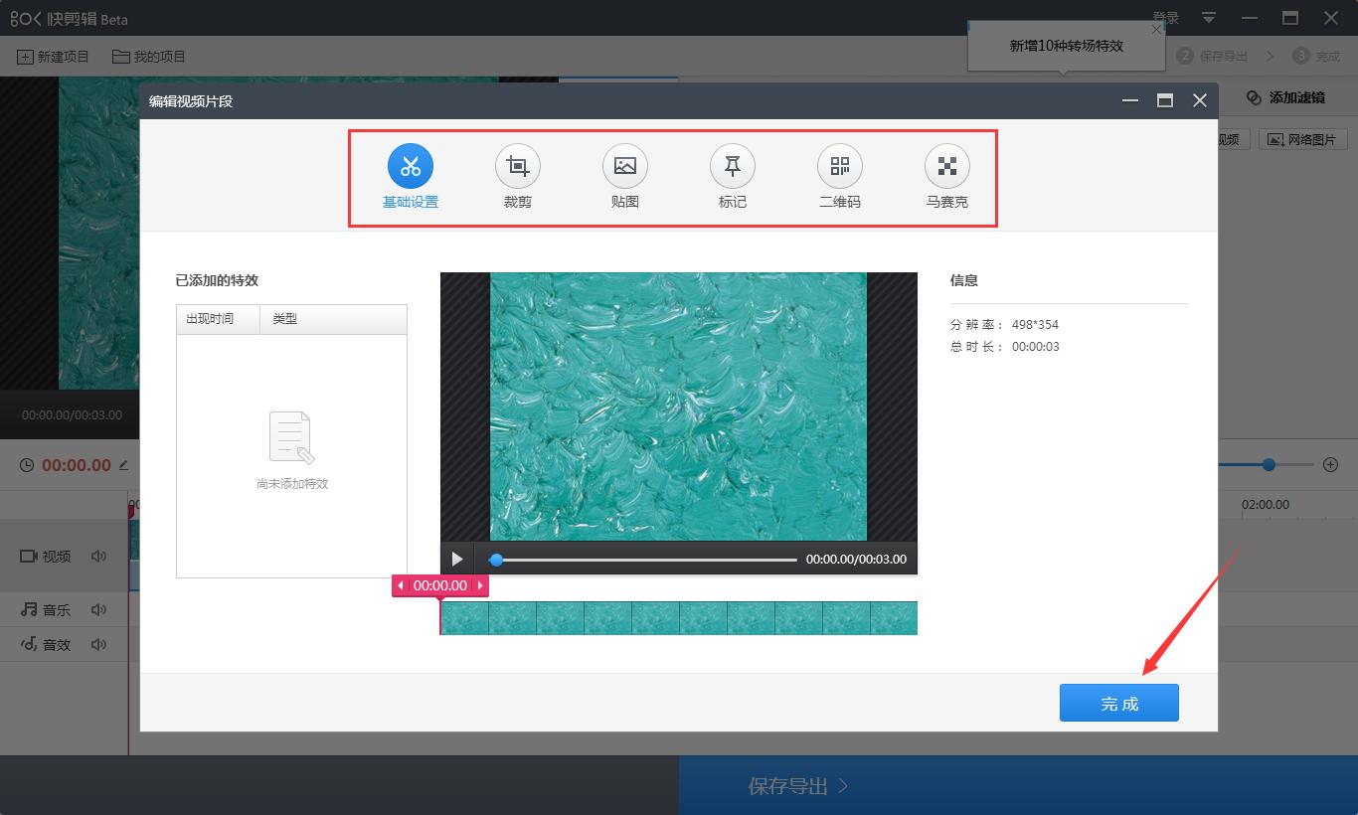Open the 马赛克 mosaic tool
1358x815 pixels.
pos(946,165)
